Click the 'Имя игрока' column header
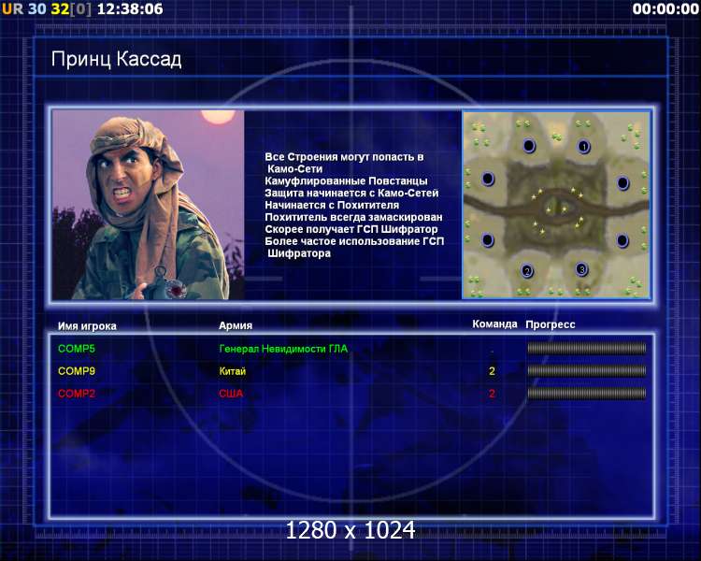This screenshot has height=561, width=701. tap(87, 326)
